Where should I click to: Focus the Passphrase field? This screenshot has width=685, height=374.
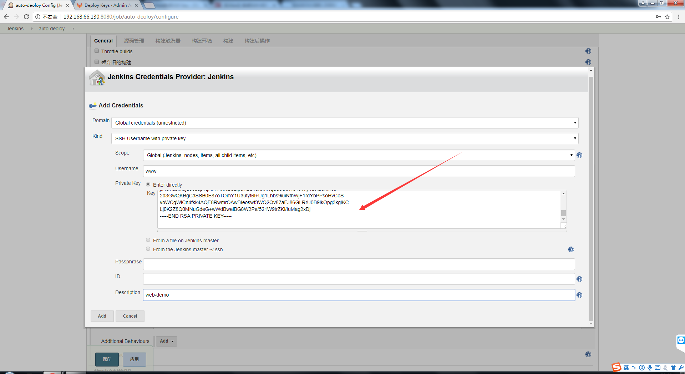click(x=359, y=264)
